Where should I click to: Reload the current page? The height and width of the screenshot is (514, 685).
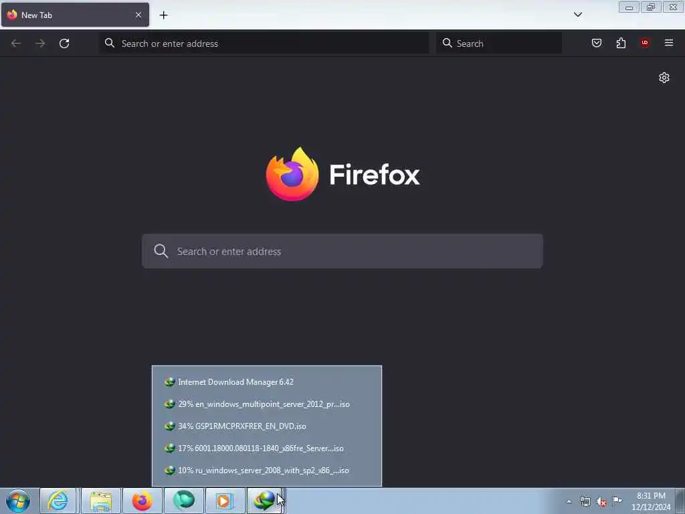(64, 44)
